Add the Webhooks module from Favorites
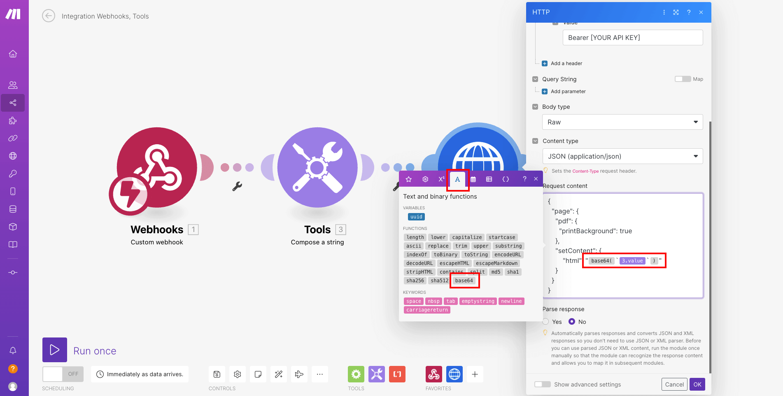Screen dimensions: 783x396 [433, 374]
